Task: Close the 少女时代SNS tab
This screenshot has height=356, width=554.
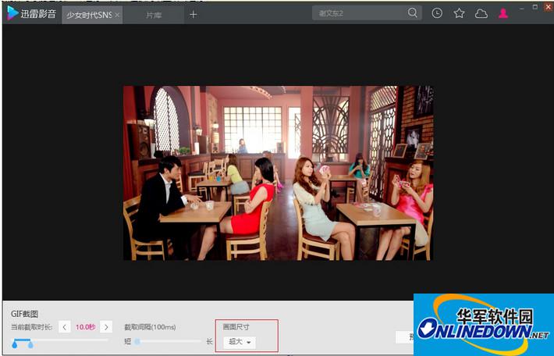Action: click(117, 15)
